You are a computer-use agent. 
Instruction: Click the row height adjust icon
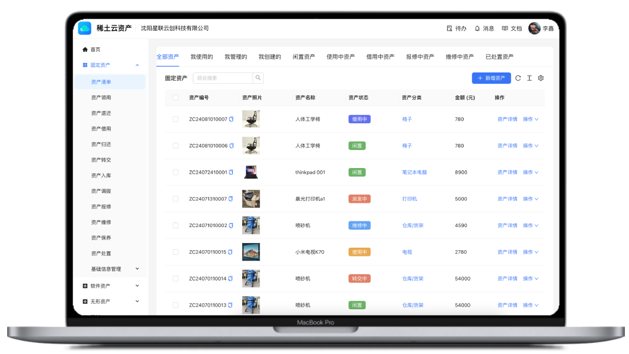[529, 78]
